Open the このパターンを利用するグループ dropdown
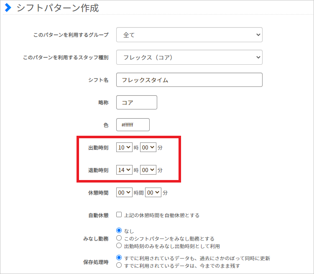314x274 pixels. click(189, 35)
